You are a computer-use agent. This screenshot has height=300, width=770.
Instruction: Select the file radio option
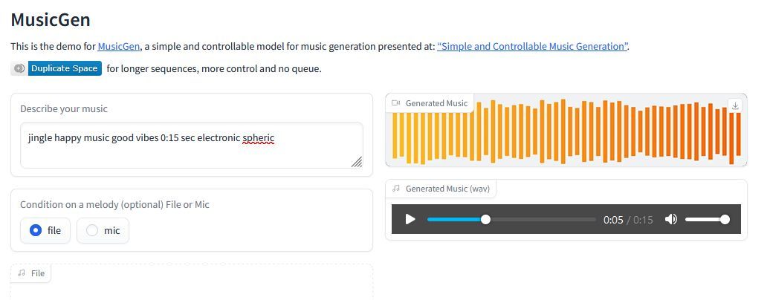[36, 231]
